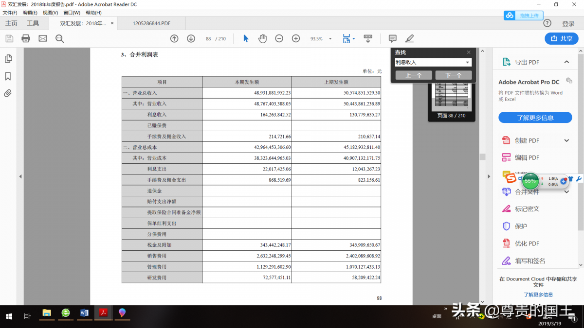Select the hand pan tool

(262, 38)
